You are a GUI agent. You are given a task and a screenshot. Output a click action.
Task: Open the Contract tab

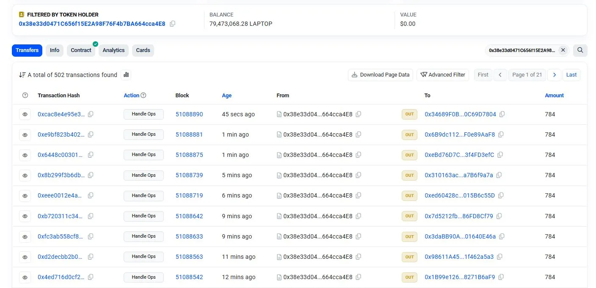pyautogui.click(x=81, y=50)
